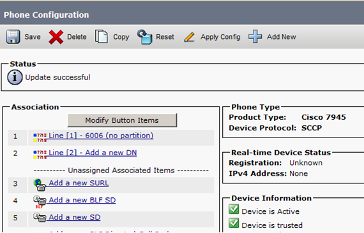The image size is (364, 233).
Task: Toggle the Device is trusted checkbox
Action: (234, 223)
